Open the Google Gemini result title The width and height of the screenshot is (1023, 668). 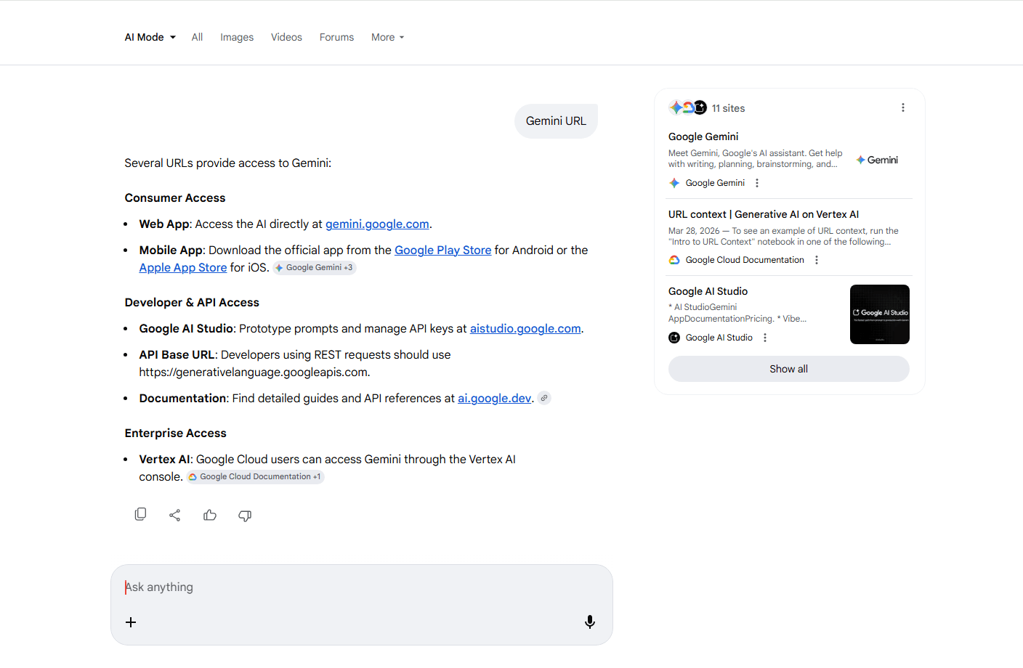point(703,137)
